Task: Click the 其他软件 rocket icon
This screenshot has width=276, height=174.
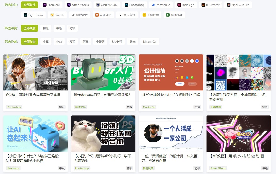Action: (73, 15)
